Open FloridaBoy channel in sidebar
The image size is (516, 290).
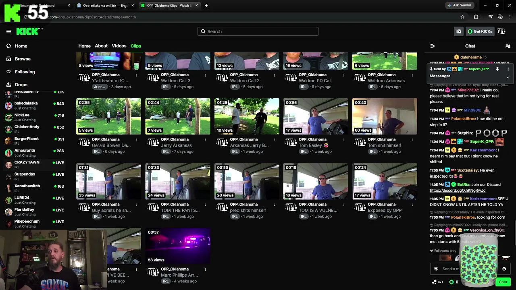(35, 212)
